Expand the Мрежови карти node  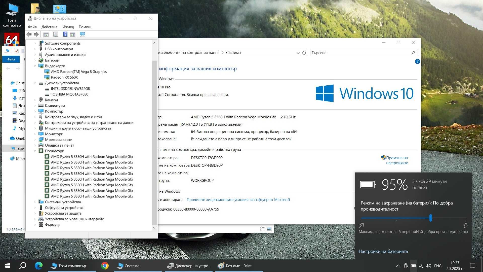tap(35, 140)
